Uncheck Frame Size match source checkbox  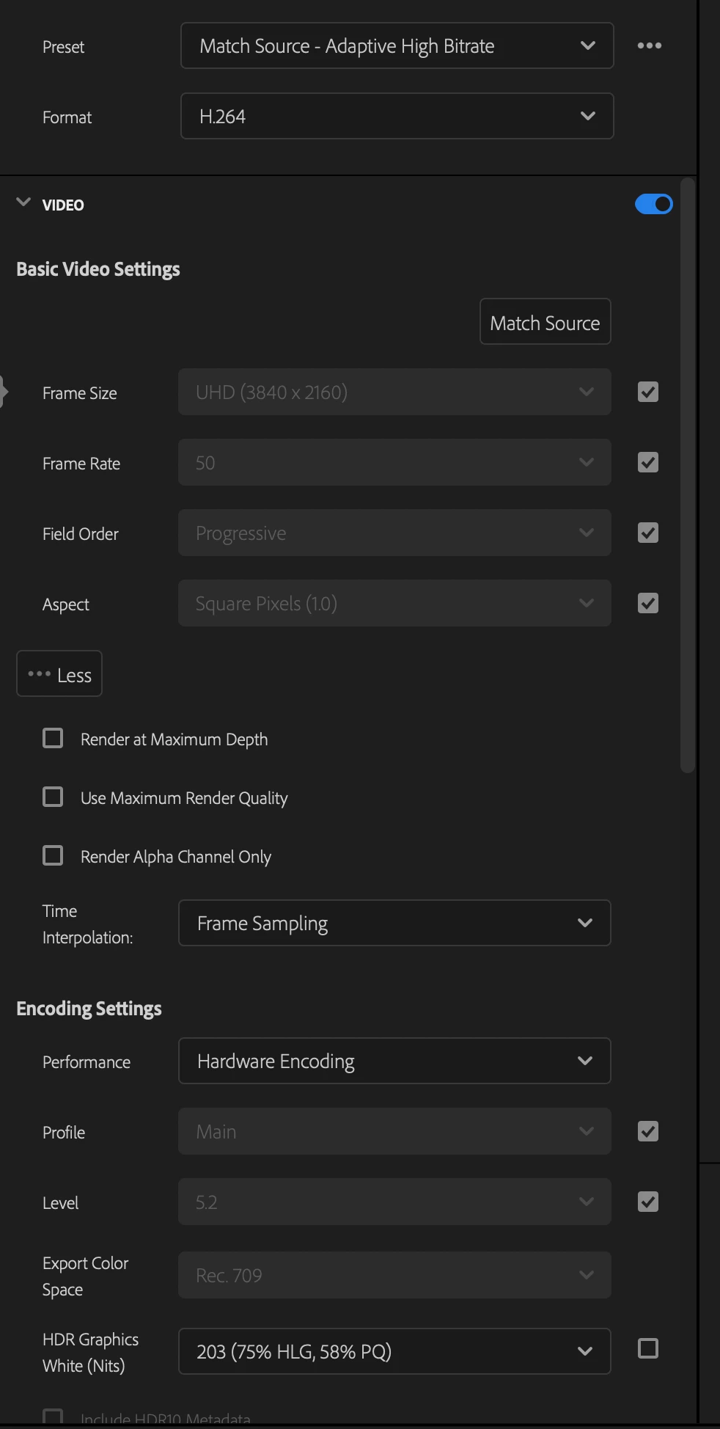coord(648,392)
